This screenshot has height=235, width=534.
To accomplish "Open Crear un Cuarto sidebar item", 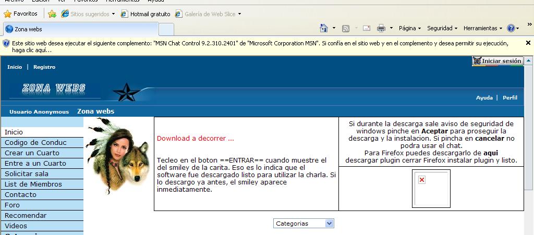I will pyautogui.click(x=42, y=153).
